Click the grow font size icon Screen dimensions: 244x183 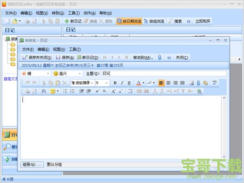pyautogui.click(x=113, y=91)
